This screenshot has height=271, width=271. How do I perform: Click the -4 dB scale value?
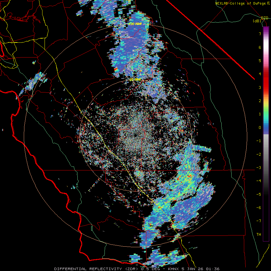click(259, 181)
